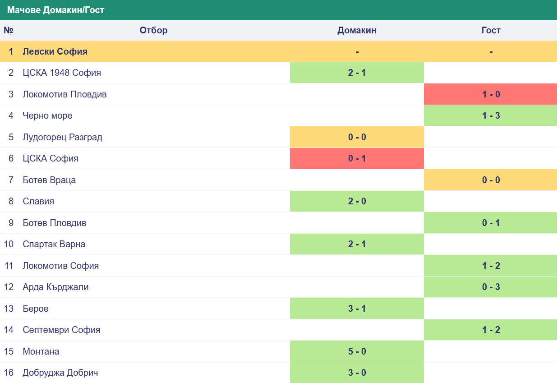
Task: Click the red 0 - 1 home loss to ЦСКА София
Action: point(357,158)
